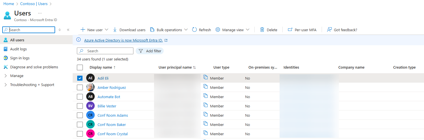Check the Conf Room Adams checkbox

[80, 115]
